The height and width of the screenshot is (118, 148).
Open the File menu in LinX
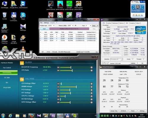point(41,23)
